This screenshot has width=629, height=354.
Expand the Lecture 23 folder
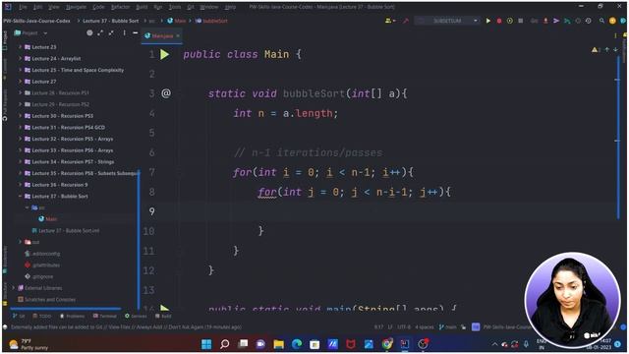point(20,47)
